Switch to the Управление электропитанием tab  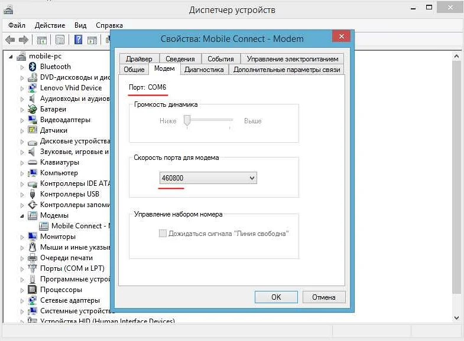(293, 59)
